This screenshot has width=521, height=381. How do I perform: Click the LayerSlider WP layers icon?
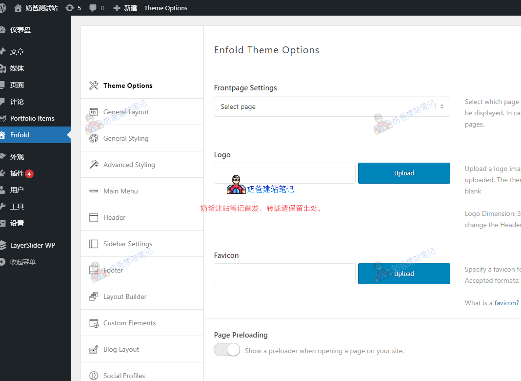tap(3, 245)
